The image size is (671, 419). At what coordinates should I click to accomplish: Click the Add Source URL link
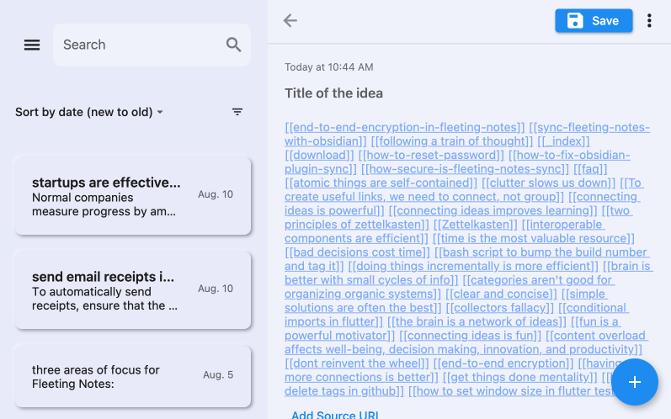pyautogui.click(x=335, y=415)
